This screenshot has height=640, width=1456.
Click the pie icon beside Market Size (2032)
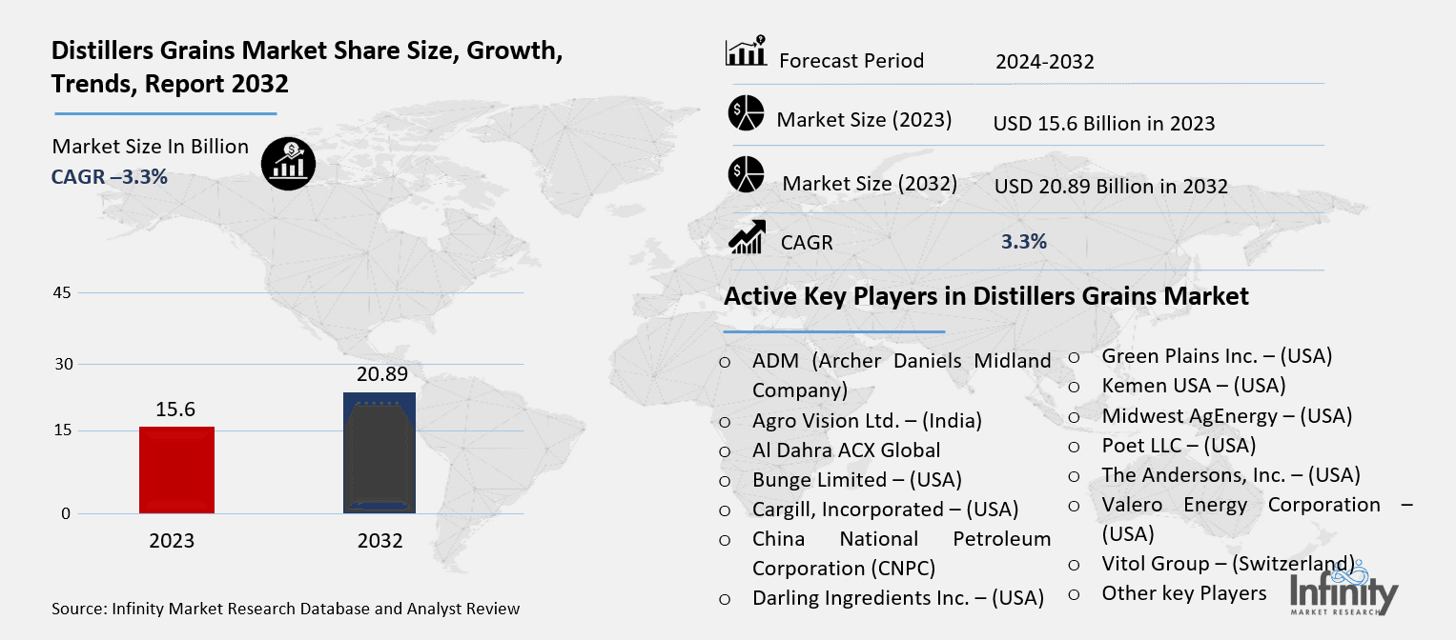click(746, 175)
